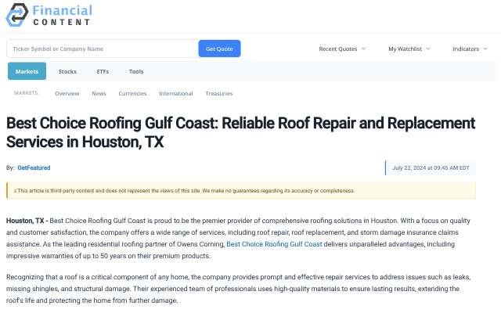Click the paragraph starting 'Recognizing that a roof'
The width and height of the screenshot is (501, 313).
(238, 289)
